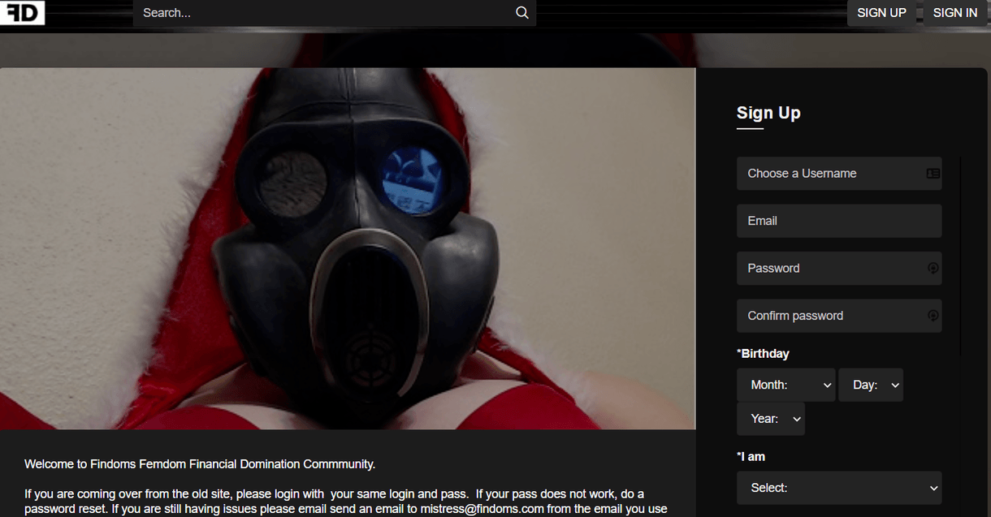
Task: Click into the Password text field
Action: click(x=829, y=269)
